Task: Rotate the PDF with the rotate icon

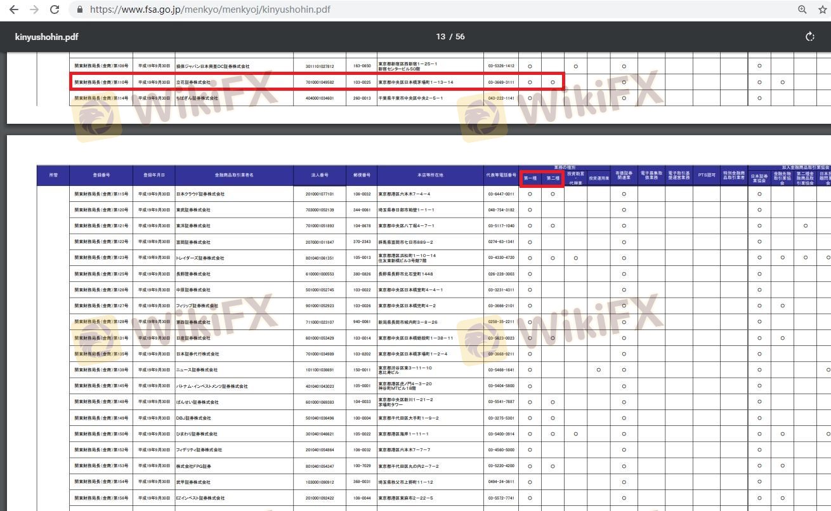Action: 809,37
